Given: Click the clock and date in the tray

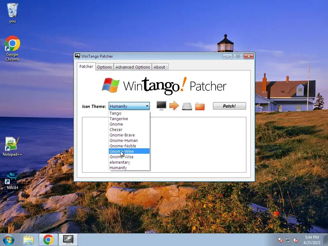Looking at the screenshot, I should (312, 240).
